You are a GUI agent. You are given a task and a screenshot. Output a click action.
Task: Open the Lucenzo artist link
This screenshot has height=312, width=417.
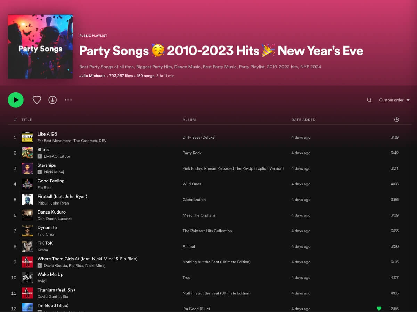65,219
